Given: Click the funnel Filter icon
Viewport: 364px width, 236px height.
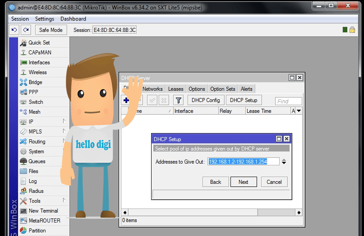Looking at the screenshot, I should pos(179,100).
